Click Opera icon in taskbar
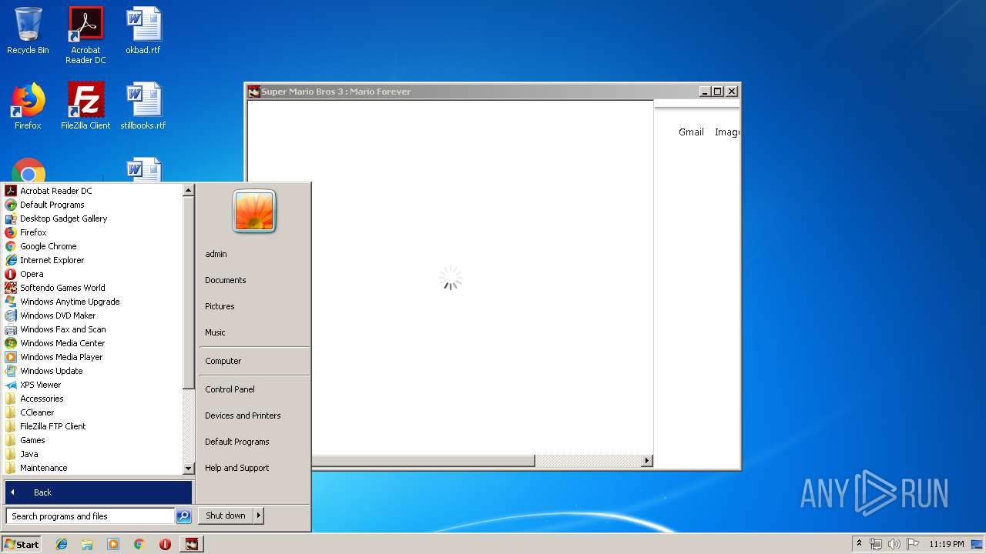 click(x=165, y=544)
